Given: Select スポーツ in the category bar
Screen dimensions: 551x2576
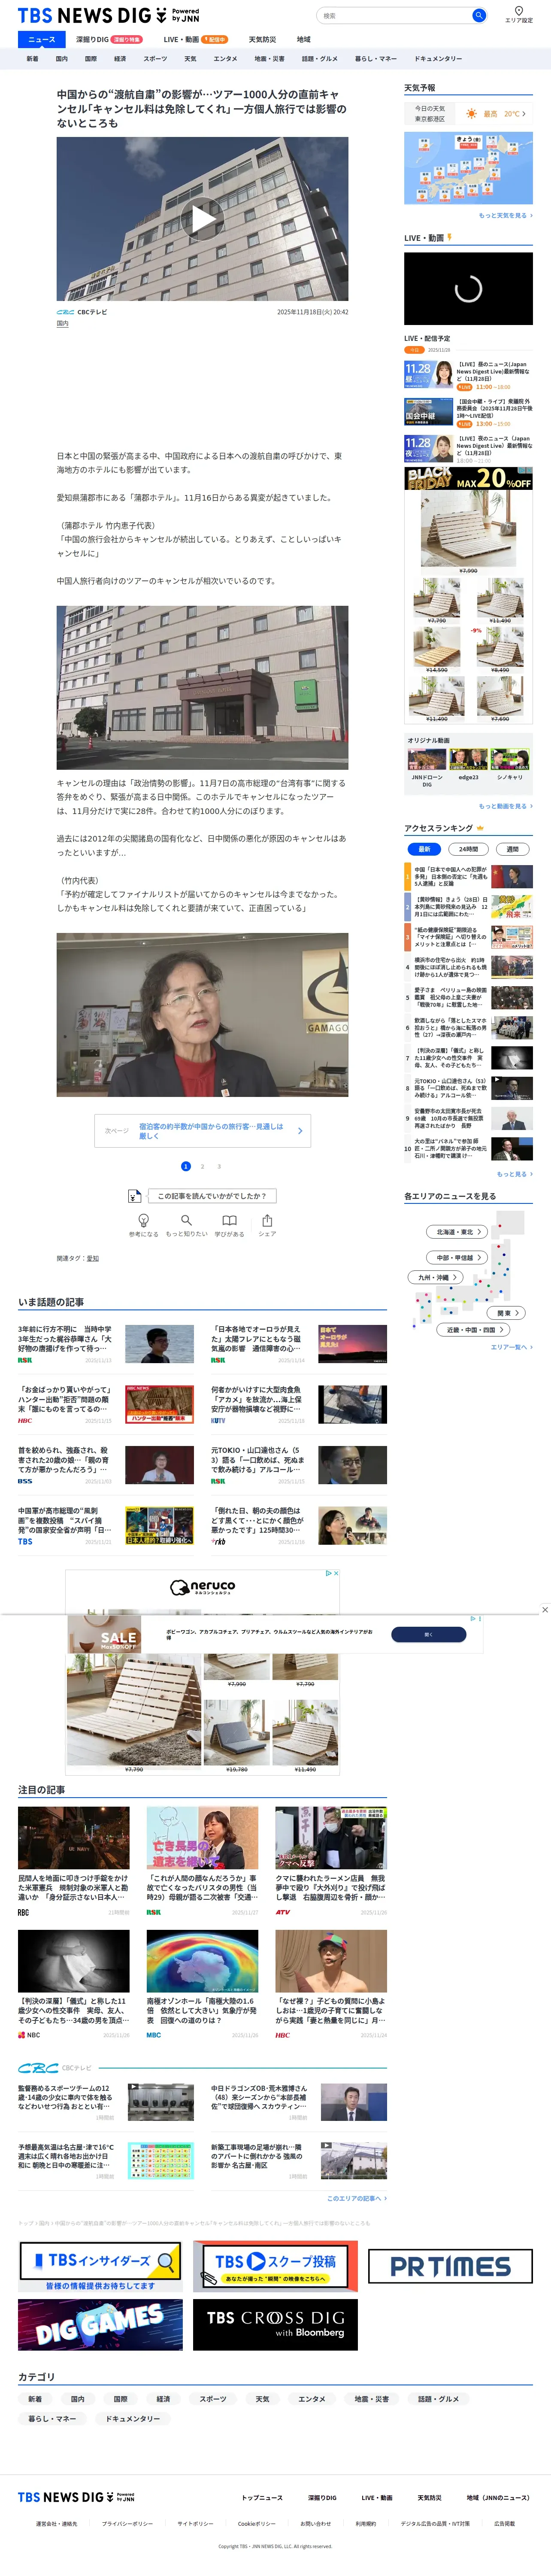Looking at the screenshot, I should 155,59.
